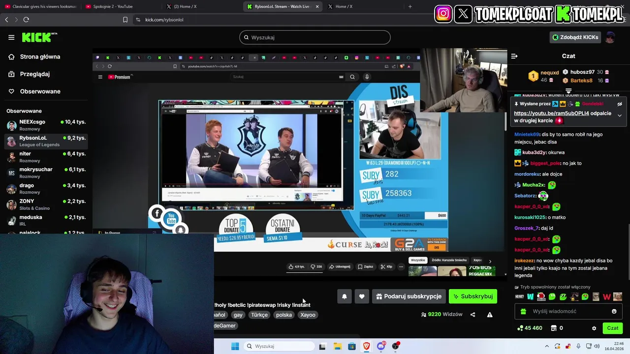The image size is (630, 354).
Task: Toggle follow heart button
Action: tap(362, 296)
